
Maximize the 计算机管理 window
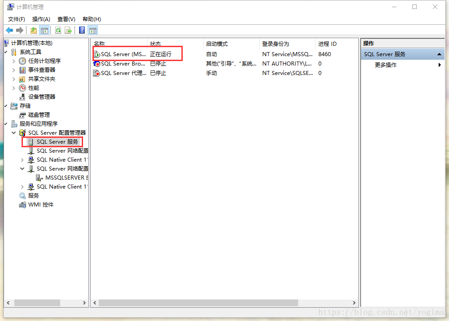click(414, 7)
